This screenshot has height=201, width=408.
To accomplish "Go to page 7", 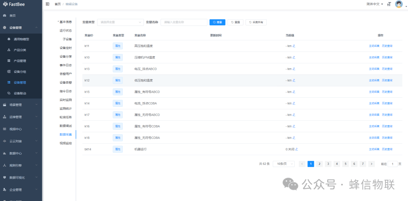I will (x=363, y=164).
